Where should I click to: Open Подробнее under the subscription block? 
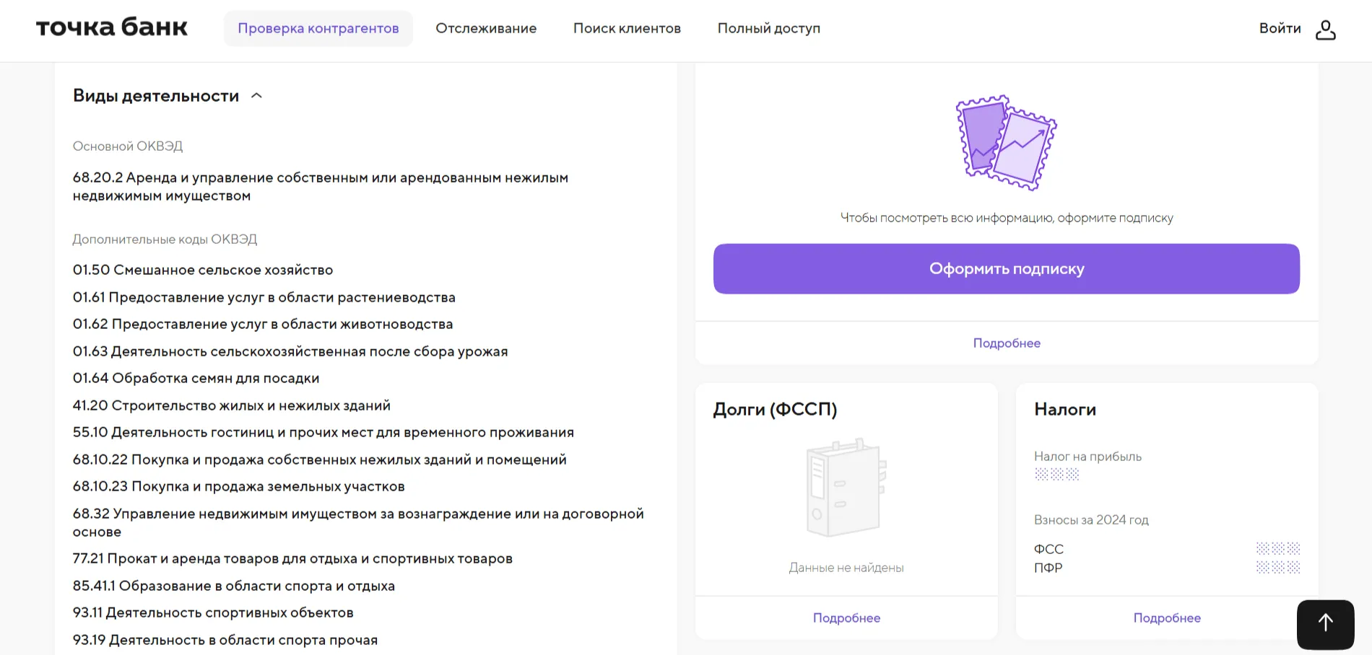(x=1006, y=343)
